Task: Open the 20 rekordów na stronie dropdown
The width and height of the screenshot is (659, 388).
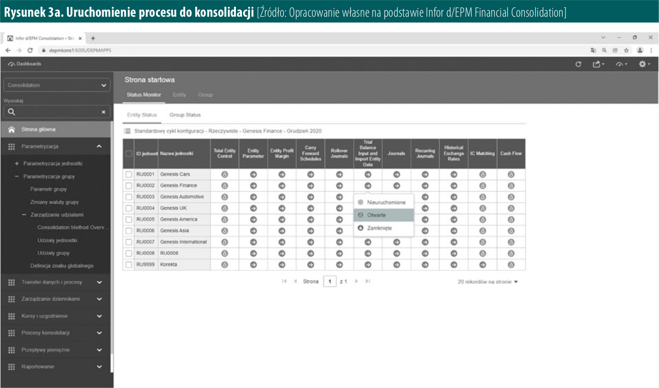Action: (x=488, y=282)
